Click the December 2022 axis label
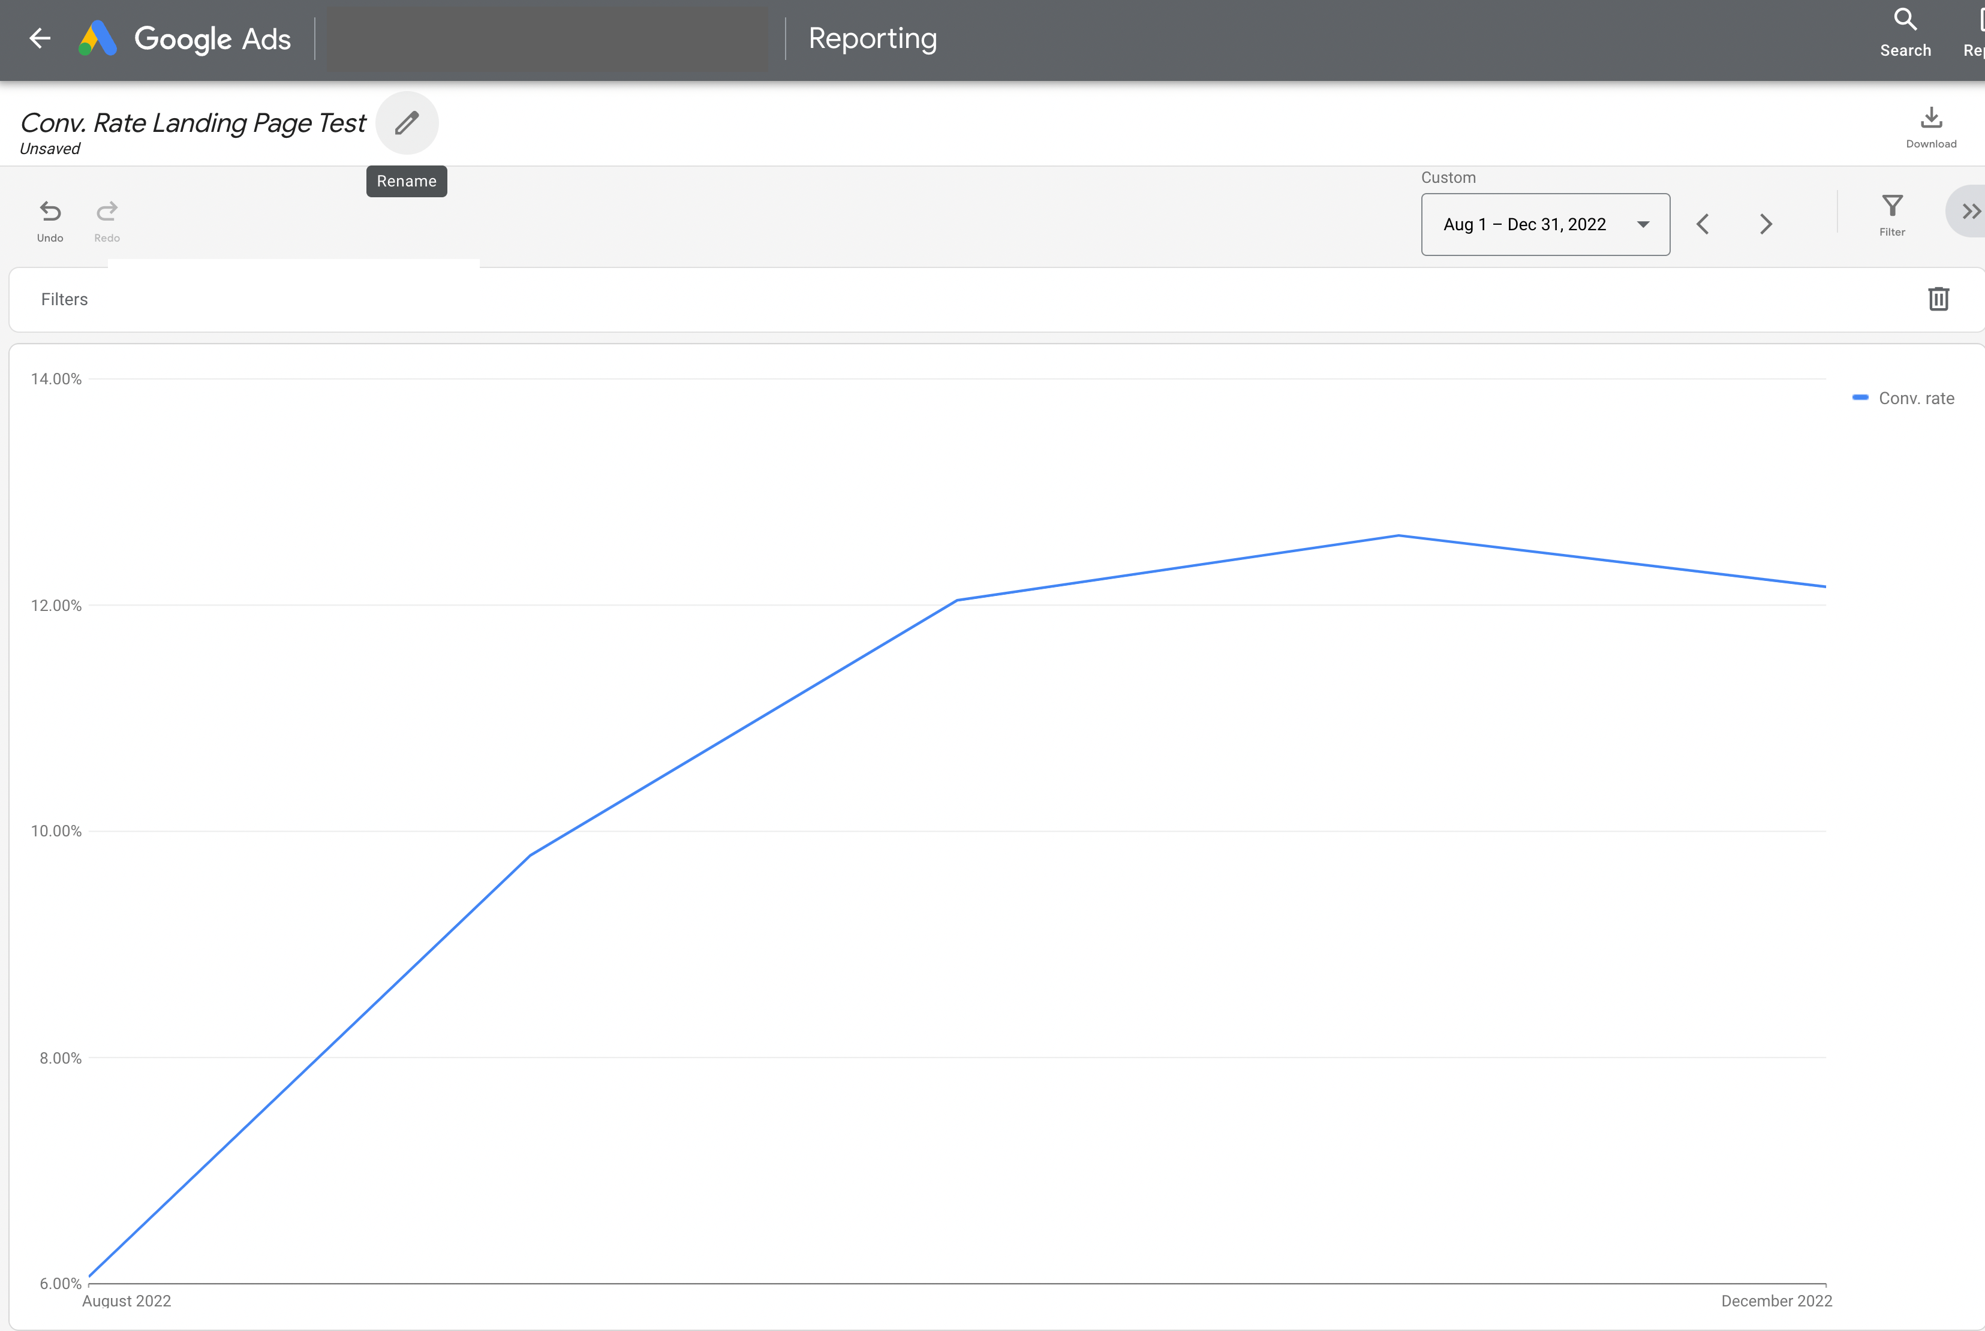The image size is (1985, 1331). tap(1776, 1300)
